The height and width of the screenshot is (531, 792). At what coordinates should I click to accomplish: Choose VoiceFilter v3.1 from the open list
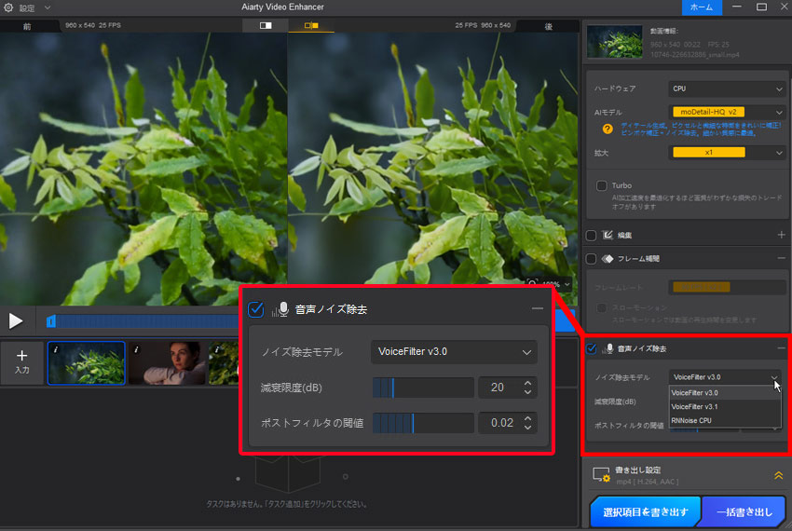[x=725, y=407]
